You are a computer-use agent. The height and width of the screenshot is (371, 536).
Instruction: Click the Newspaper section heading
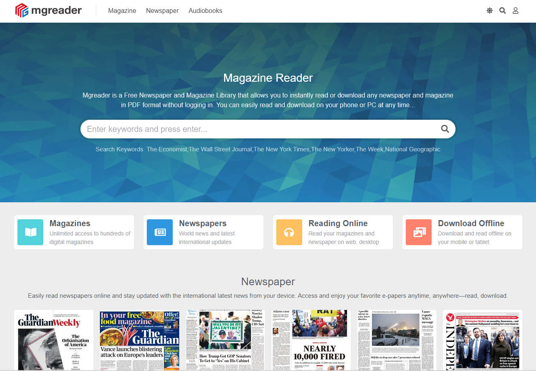[x=268, y=282]
